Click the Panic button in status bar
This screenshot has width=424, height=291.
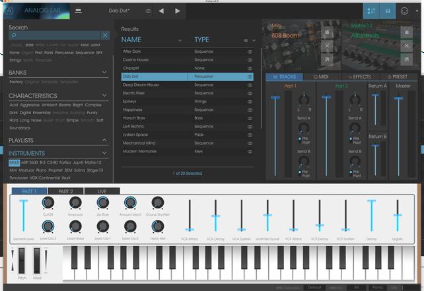378,288
